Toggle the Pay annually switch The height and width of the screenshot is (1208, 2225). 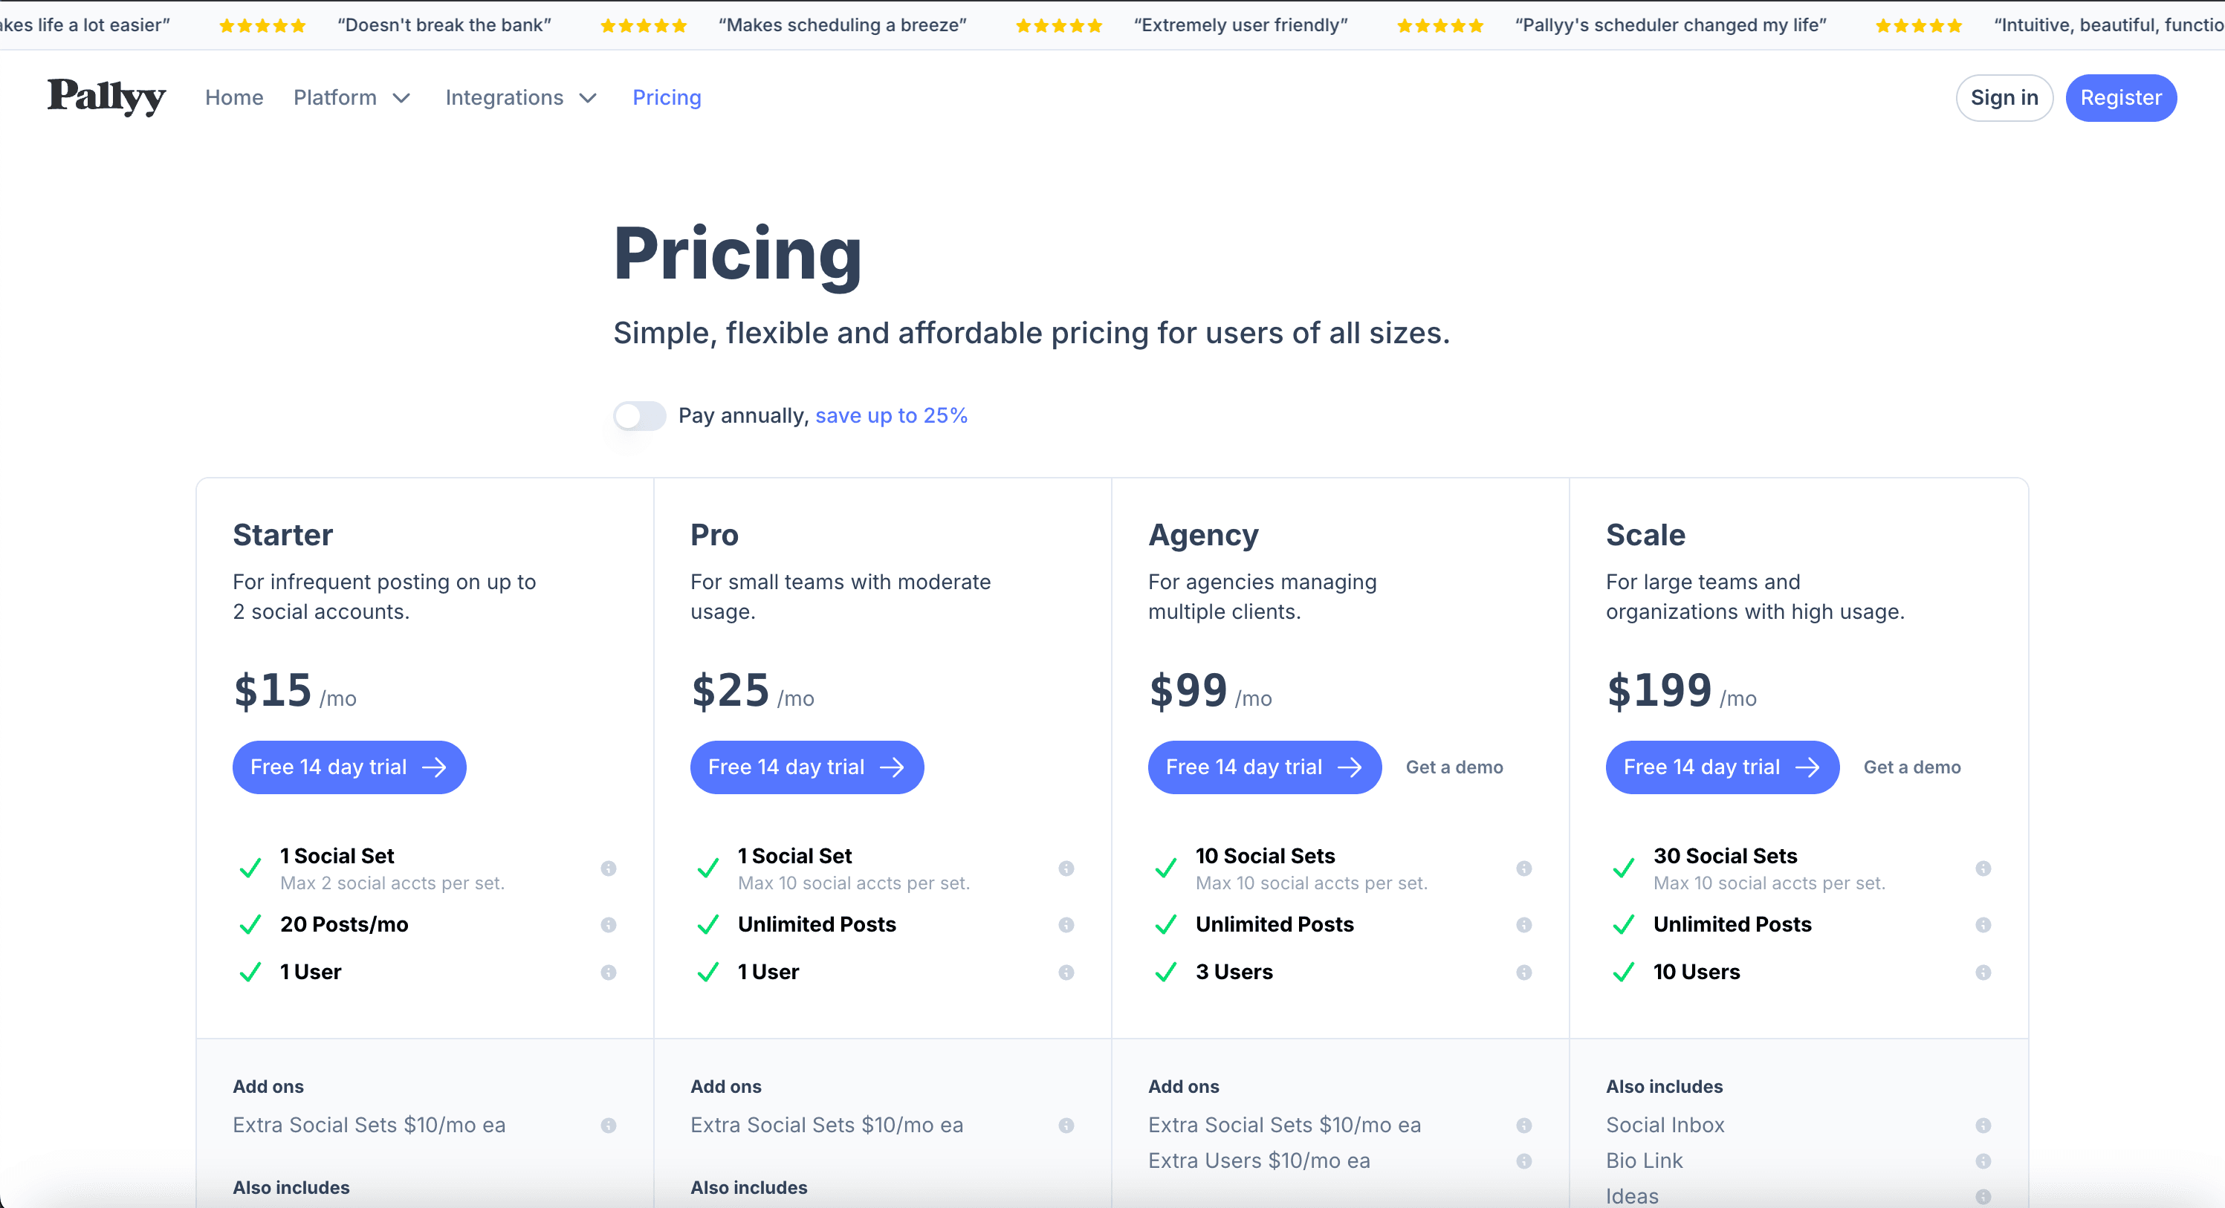(640, 416)
